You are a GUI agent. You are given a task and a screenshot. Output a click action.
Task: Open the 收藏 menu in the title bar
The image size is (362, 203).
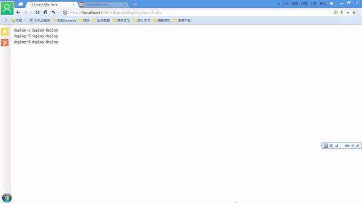pyautogui.click(x=304, y=4)
